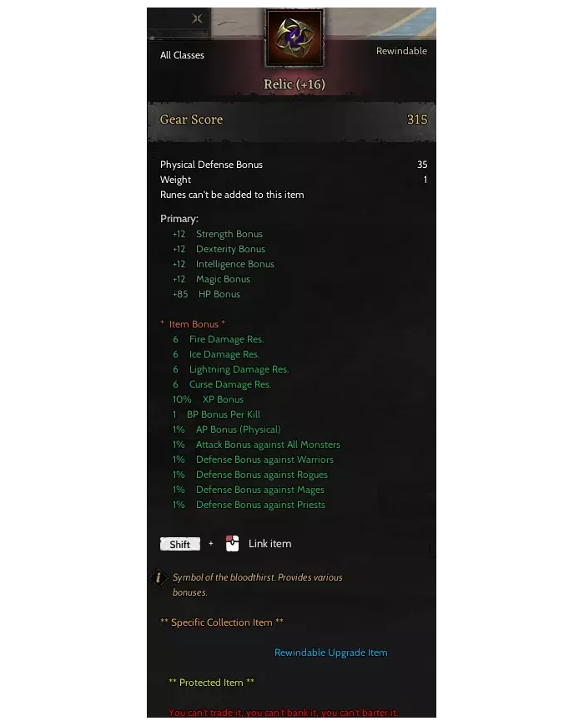Click the Link item label

pos(269,544)
